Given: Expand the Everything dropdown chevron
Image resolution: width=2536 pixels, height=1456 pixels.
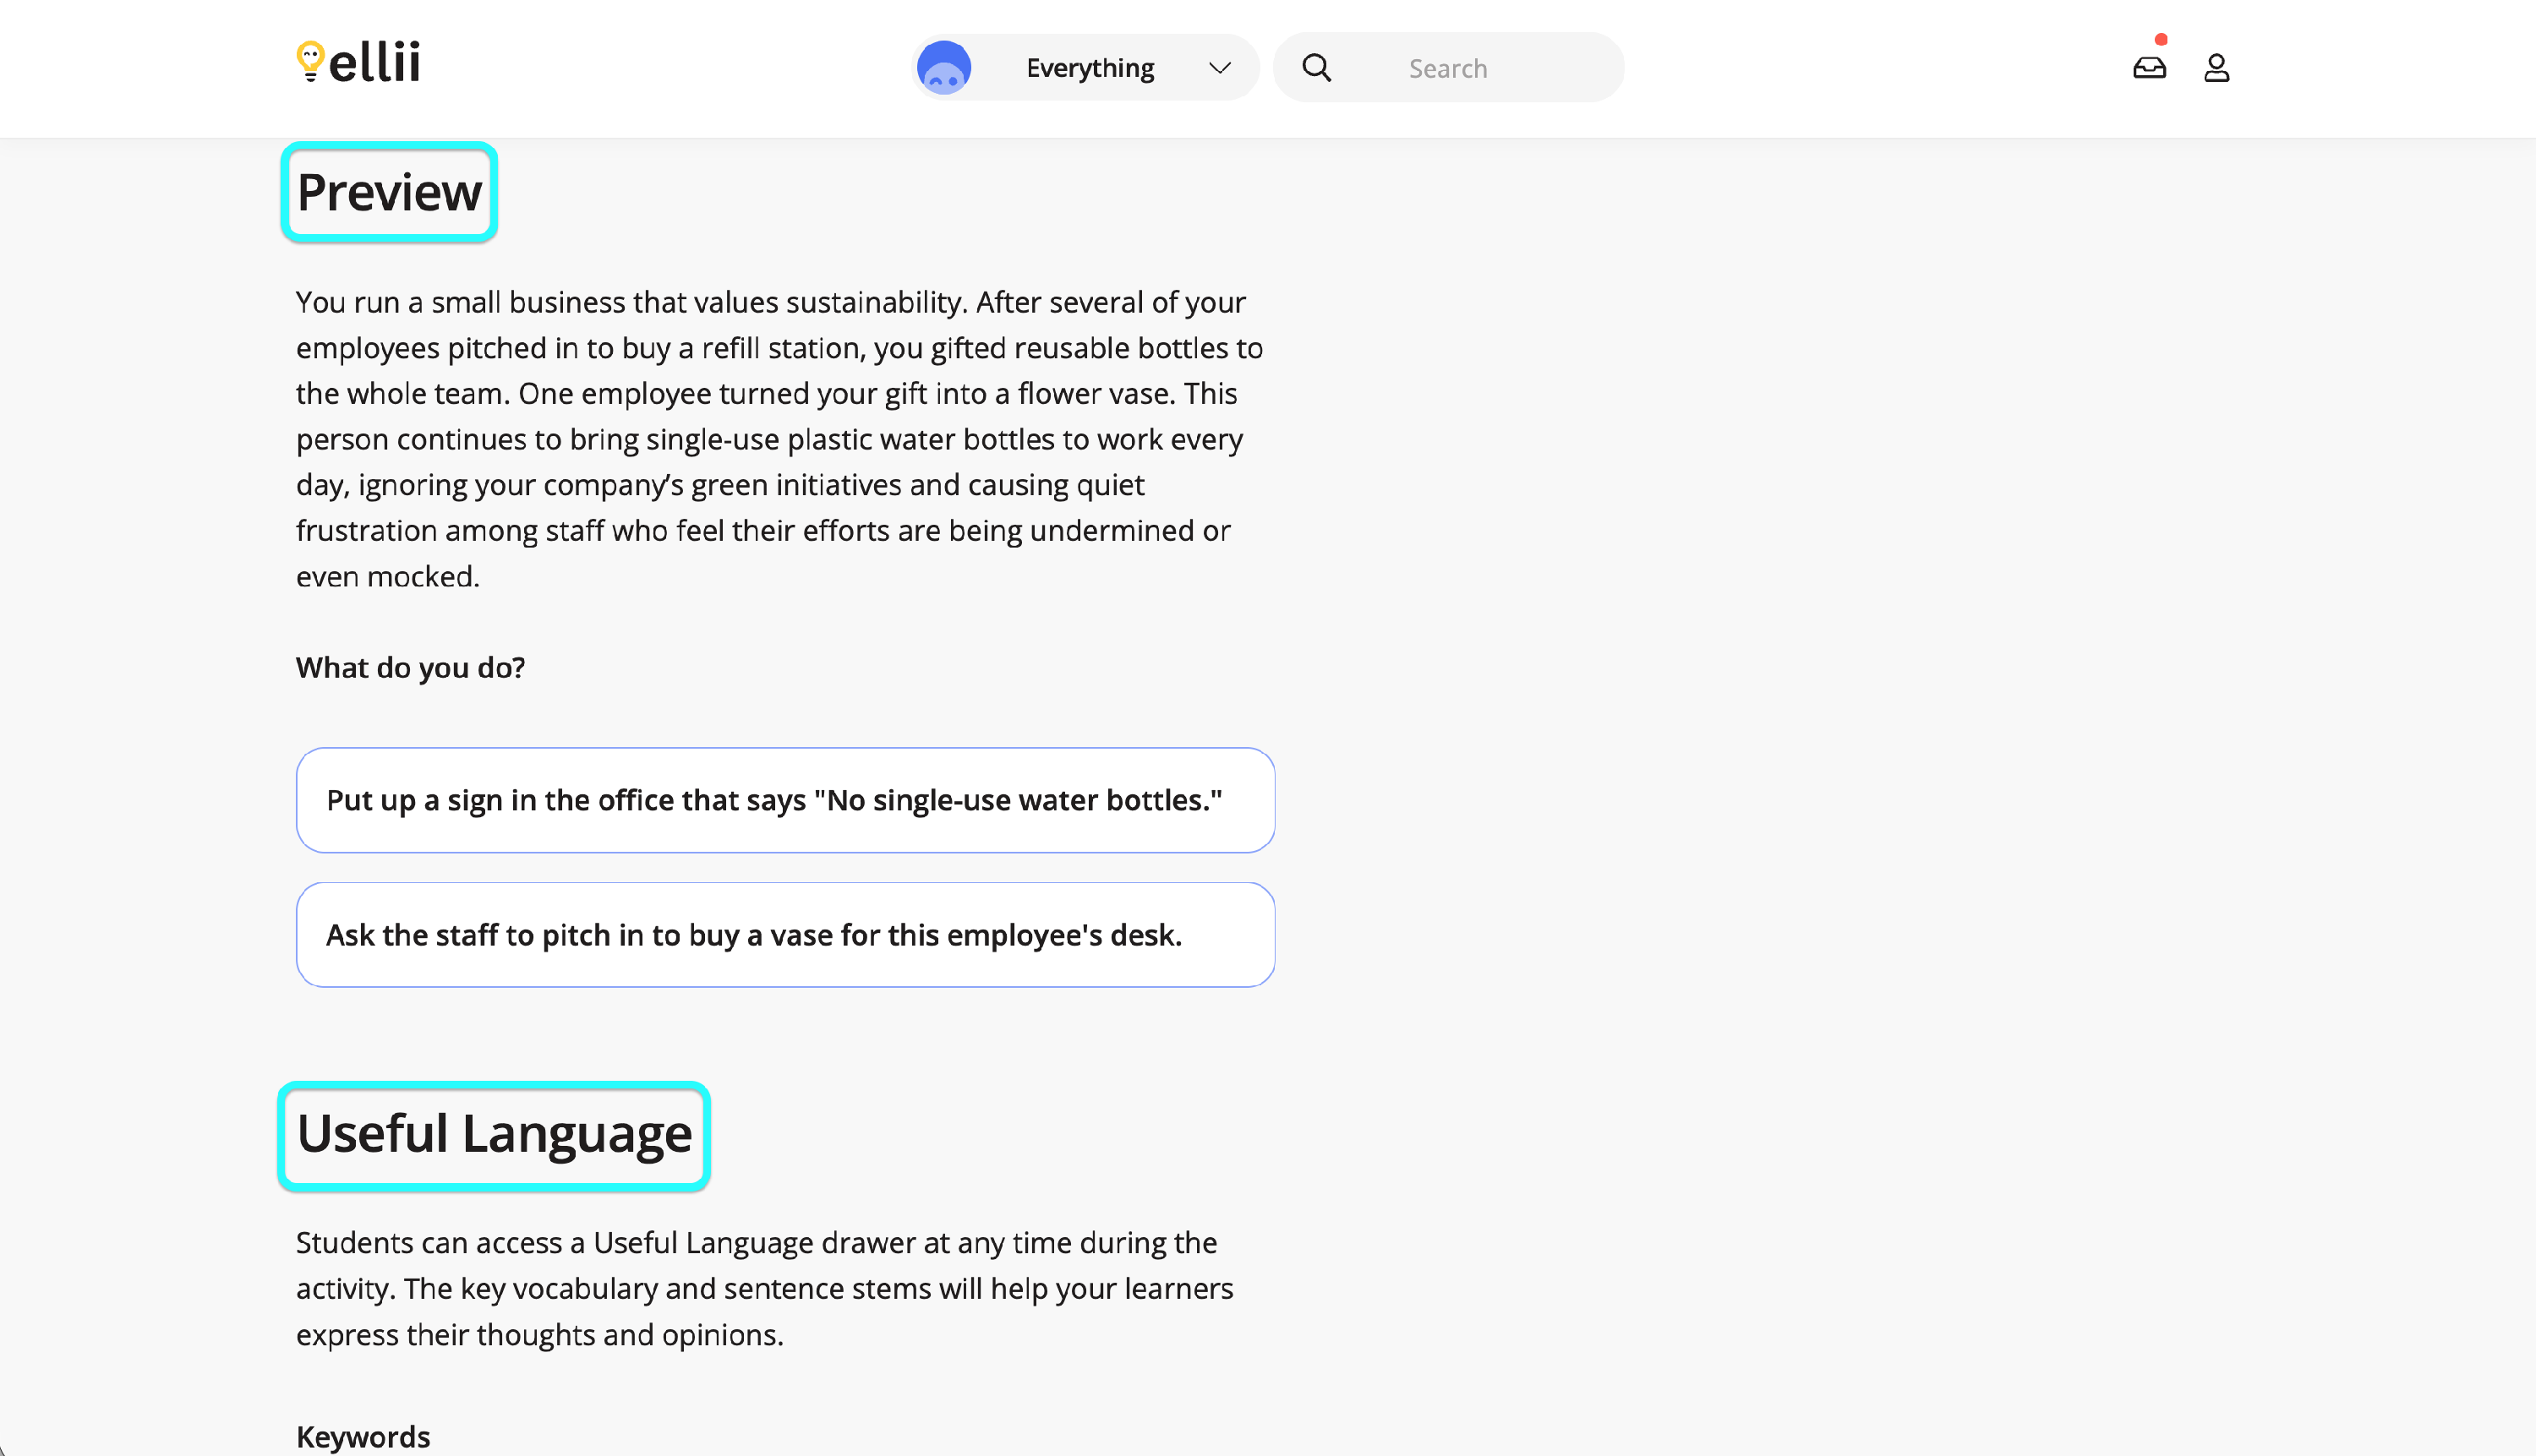Looking at the screenshot, I should [x=1218, y=68].
